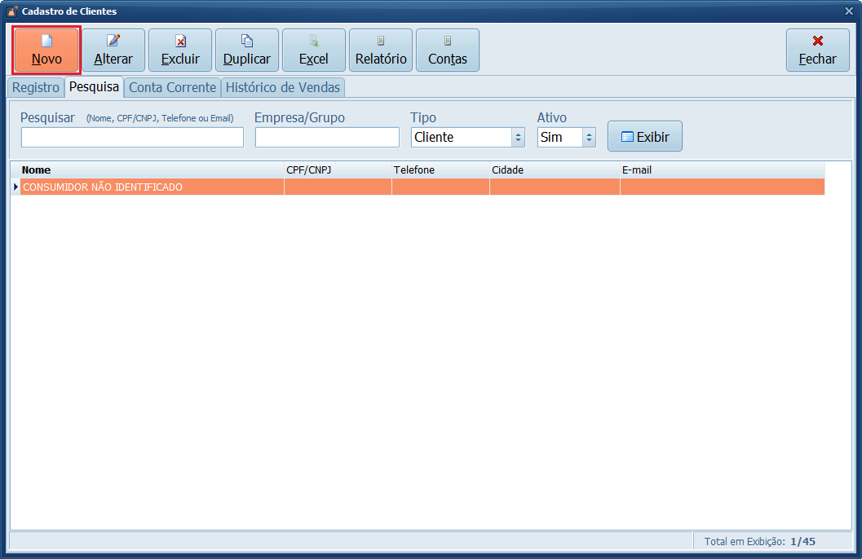Open the Tipo dropdown showing Cliente

tap(467, 138)
